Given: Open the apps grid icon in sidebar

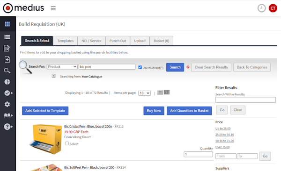Looking at the screenshot, I should [7, 24].
